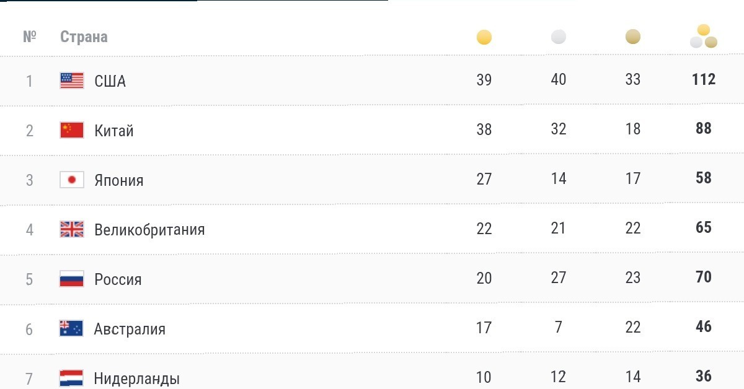Click the Netherlands flag icon

[x=72, y=378]
